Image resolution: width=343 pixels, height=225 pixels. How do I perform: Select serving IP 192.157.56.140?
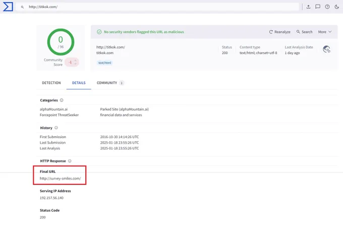[51, 198]
